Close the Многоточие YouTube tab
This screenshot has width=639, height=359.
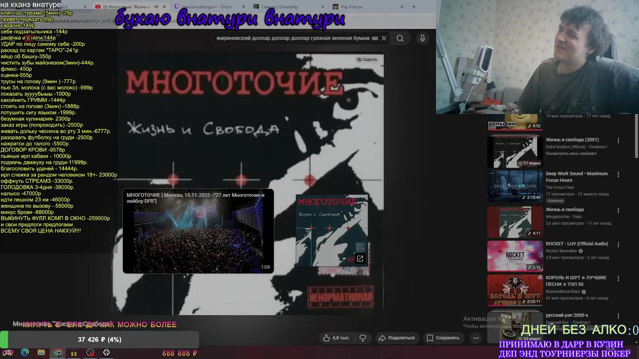coord(164,7)
